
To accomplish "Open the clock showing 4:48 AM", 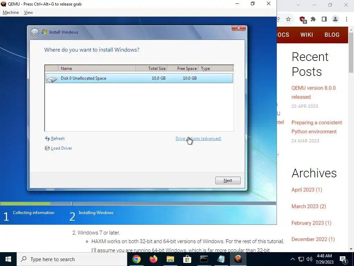I will (324, 259).
